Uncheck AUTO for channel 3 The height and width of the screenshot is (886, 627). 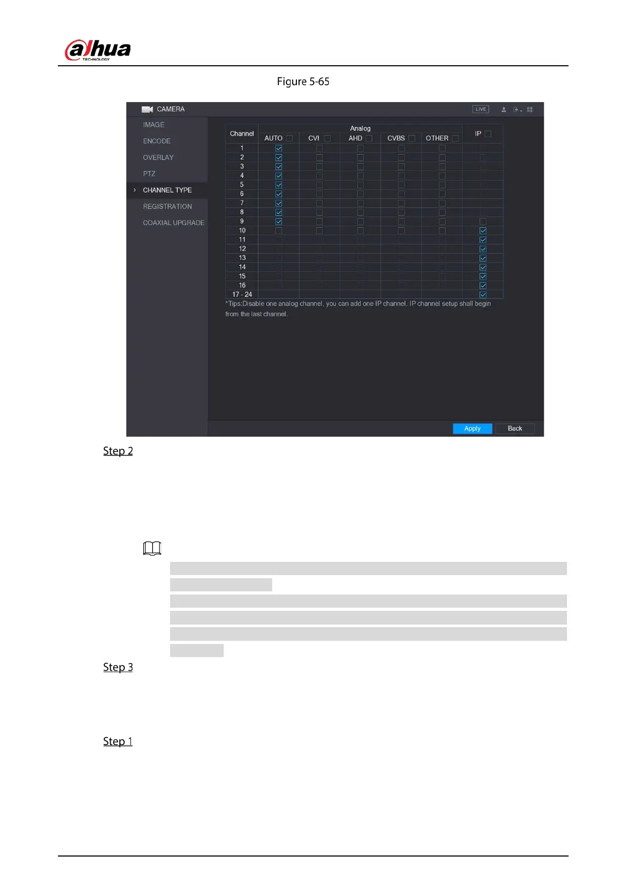(x=278, y=166)
